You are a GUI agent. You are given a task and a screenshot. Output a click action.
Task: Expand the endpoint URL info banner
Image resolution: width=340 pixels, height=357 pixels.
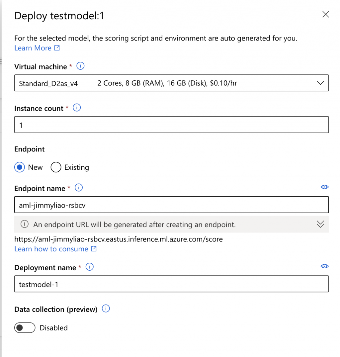pyautogui.click(x=320, y=224)
